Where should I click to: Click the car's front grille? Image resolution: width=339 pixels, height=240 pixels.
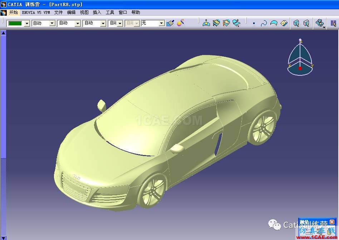pyautogui.click(x=76, y=187)
